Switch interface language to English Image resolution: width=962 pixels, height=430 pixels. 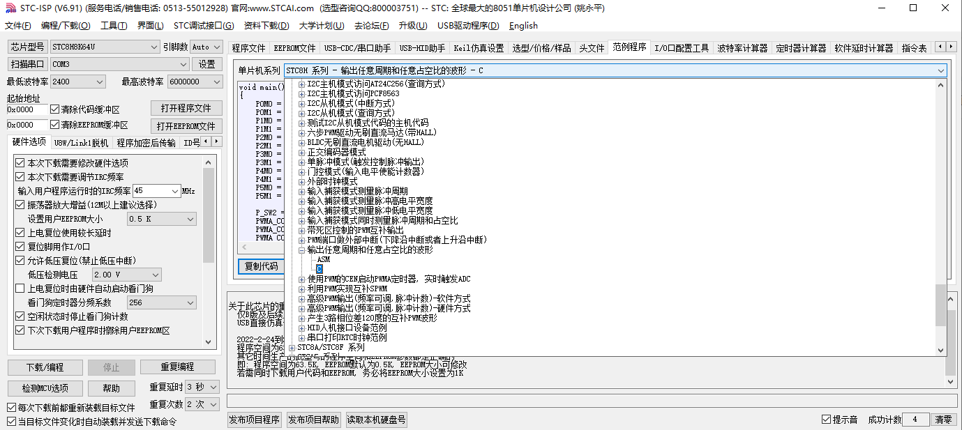point(523,26)
